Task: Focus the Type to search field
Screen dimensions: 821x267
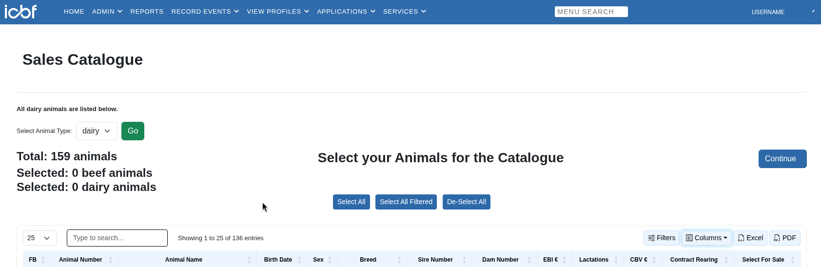Action: (x=117, y=238)
